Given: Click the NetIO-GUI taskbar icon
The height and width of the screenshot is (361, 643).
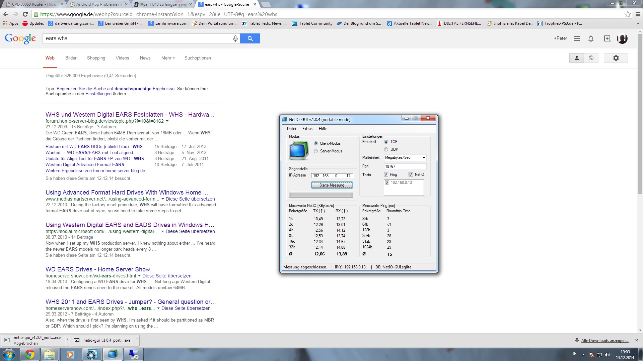Looking at the screenshot, I should point(113,354).
